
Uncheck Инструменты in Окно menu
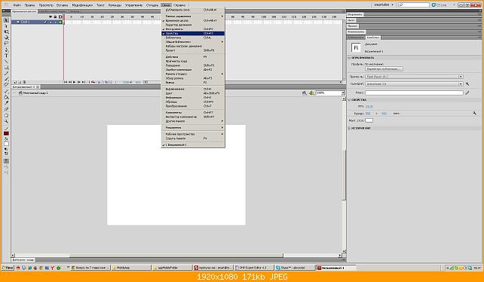point(193,29)
